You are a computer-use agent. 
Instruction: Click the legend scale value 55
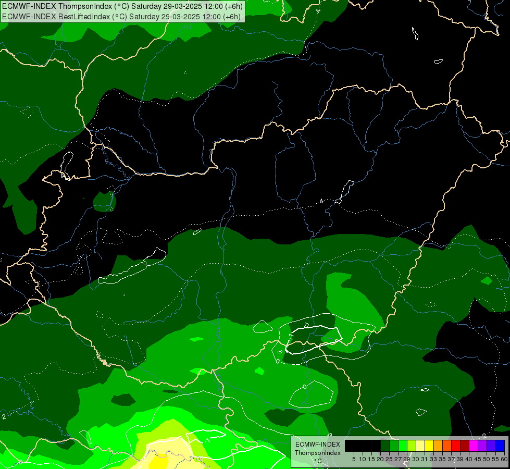(x=495, y=459)
